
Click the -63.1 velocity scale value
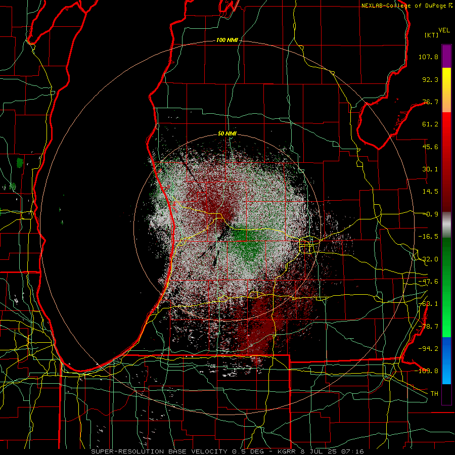pos(428,304)
